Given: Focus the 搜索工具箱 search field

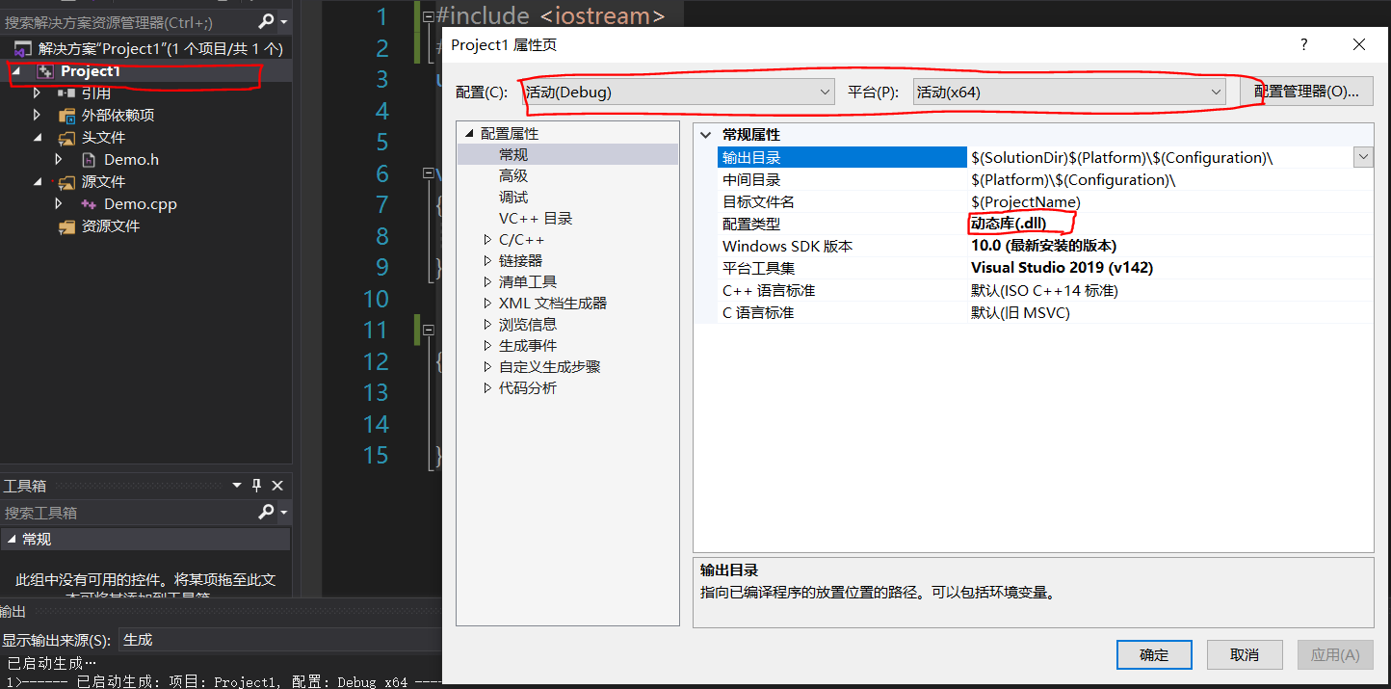Looking at the screenshot, I should (x=129, y=512).
